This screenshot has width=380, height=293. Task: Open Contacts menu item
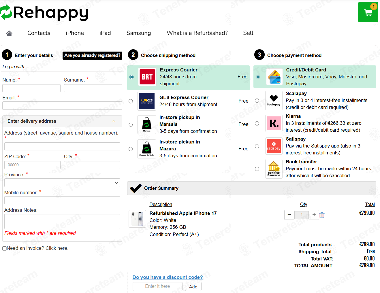tap(39, 33)
